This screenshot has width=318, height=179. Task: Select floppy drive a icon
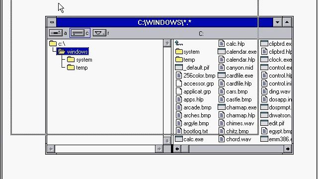tap(56, 33)
